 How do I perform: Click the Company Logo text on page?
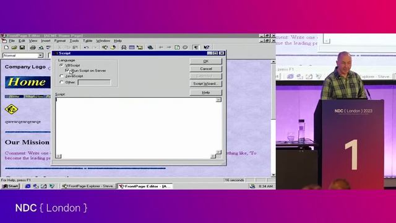[x=25, y=67]
